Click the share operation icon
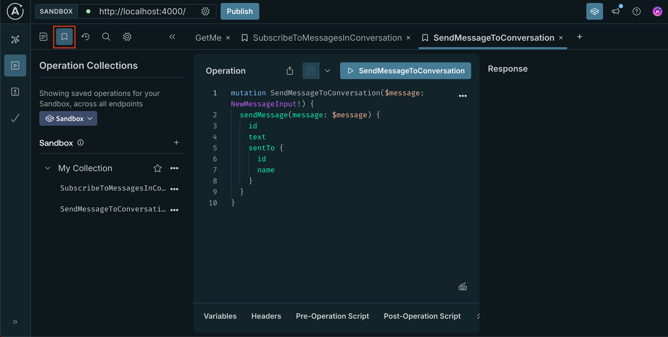668x337 pixels. click(x=291, y=71)
